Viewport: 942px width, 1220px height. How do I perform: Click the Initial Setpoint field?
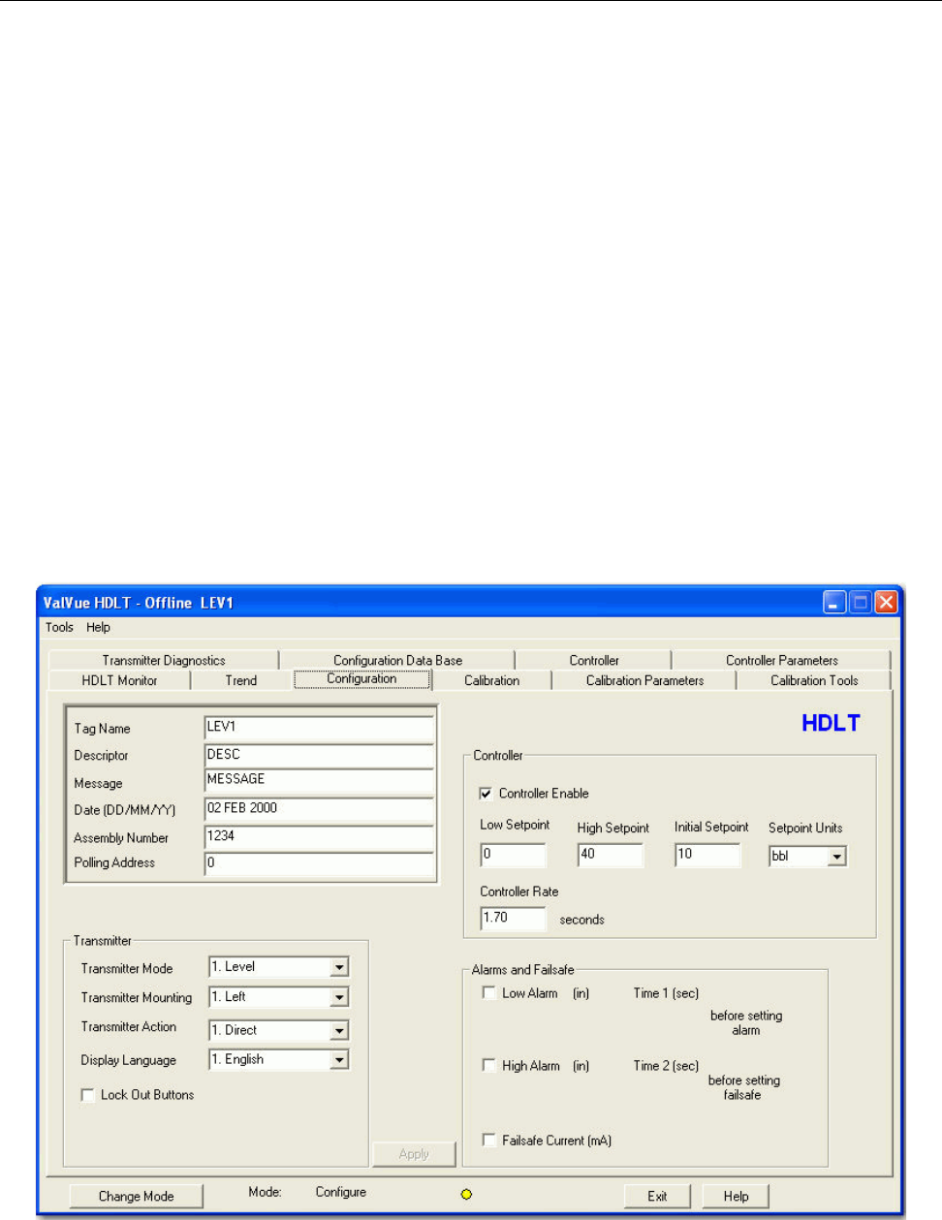tap(707, 855)
